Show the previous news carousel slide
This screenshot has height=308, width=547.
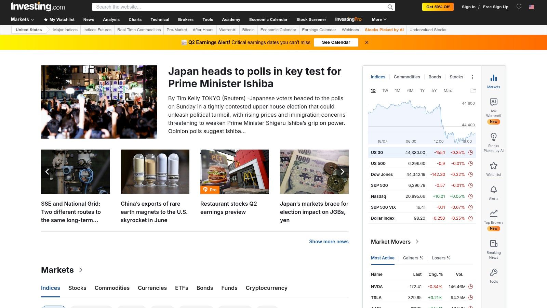47,172
